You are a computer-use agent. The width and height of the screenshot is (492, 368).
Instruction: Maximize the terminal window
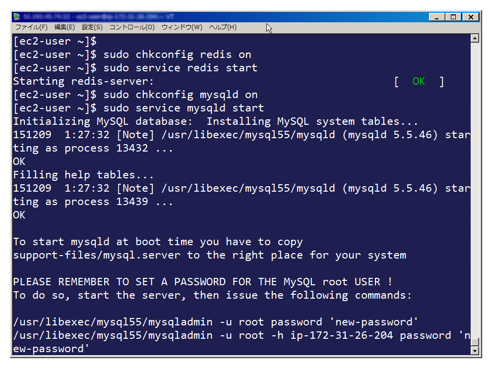453,17
